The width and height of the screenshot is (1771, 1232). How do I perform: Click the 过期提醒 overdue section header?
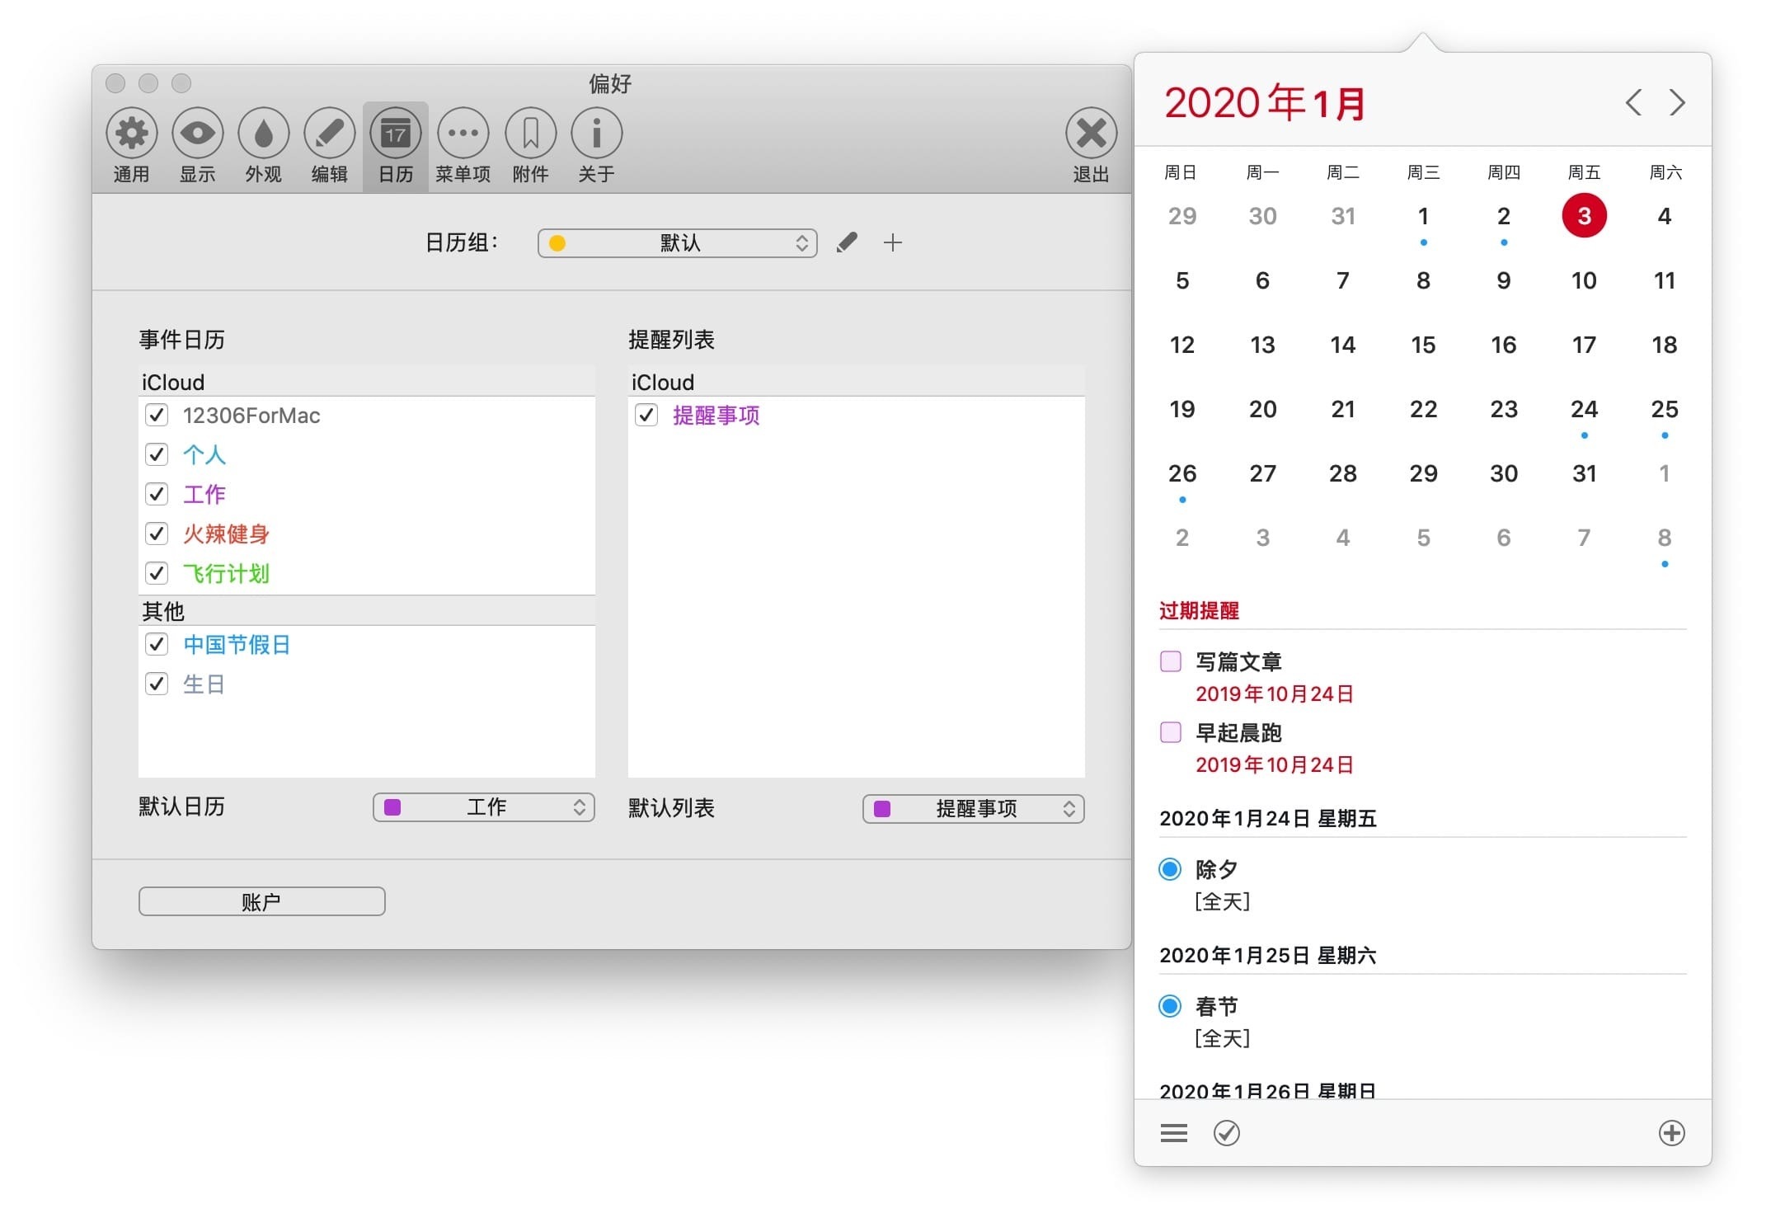(x=1199, y=611)
